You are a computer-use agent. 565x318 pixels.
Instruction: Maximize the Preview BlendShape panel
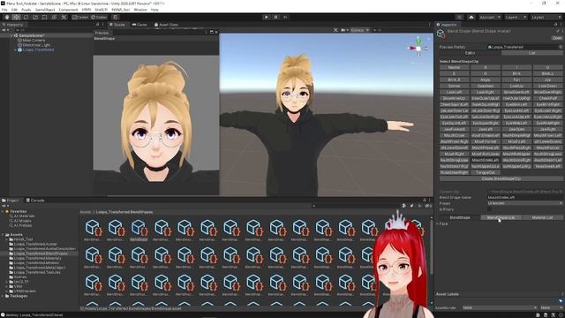click(212, 32)
